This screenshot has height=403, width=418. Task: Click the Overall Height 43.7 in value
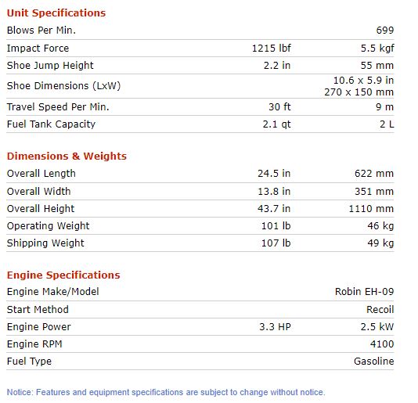[x=274, y=209]
